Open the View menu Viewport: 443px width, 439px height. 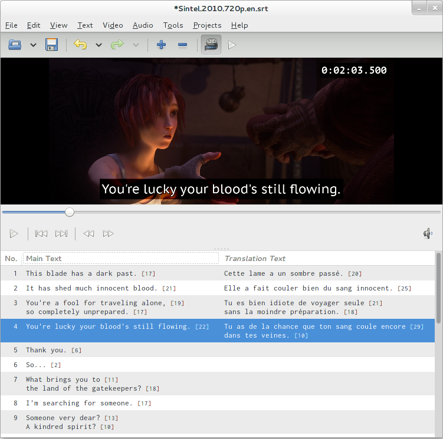[59, 25]
